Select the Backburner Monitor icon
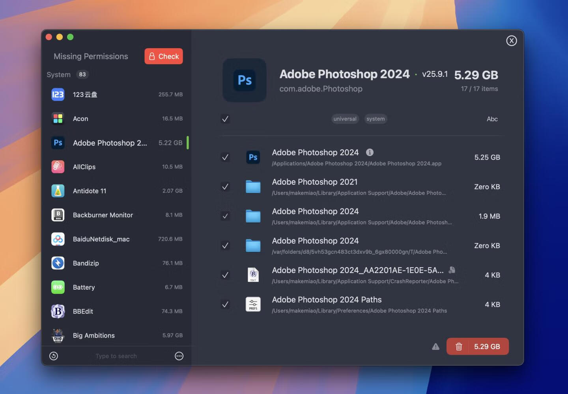This screenshot has height=394, width=568. pos(58,215)
